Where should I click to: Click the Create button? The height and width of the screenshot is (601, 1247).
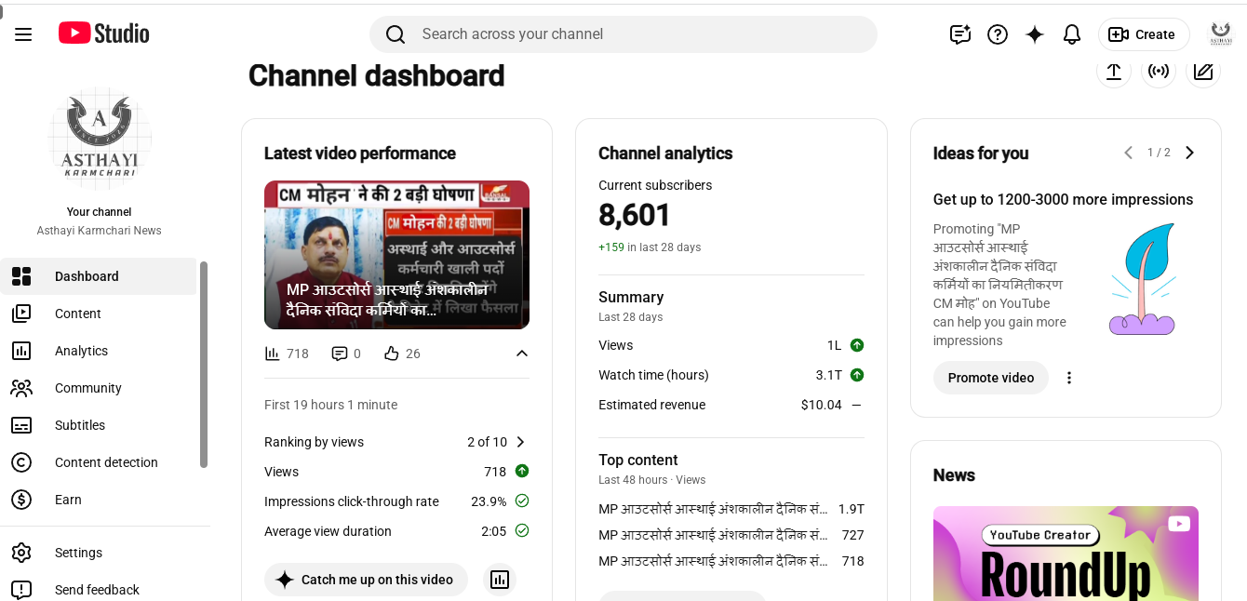(x=1144, y=34)
